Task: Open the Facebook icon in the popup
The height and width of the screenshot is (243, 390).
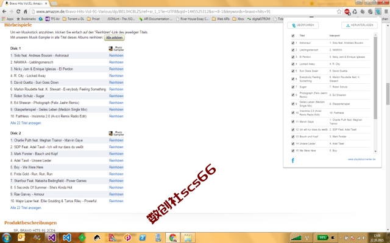Action: [292, 160]
